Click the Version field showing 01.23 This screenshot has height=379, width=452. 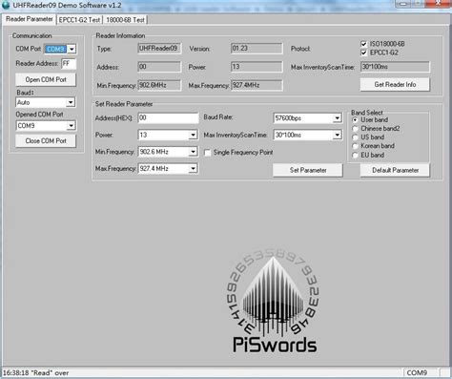point(257,49)
